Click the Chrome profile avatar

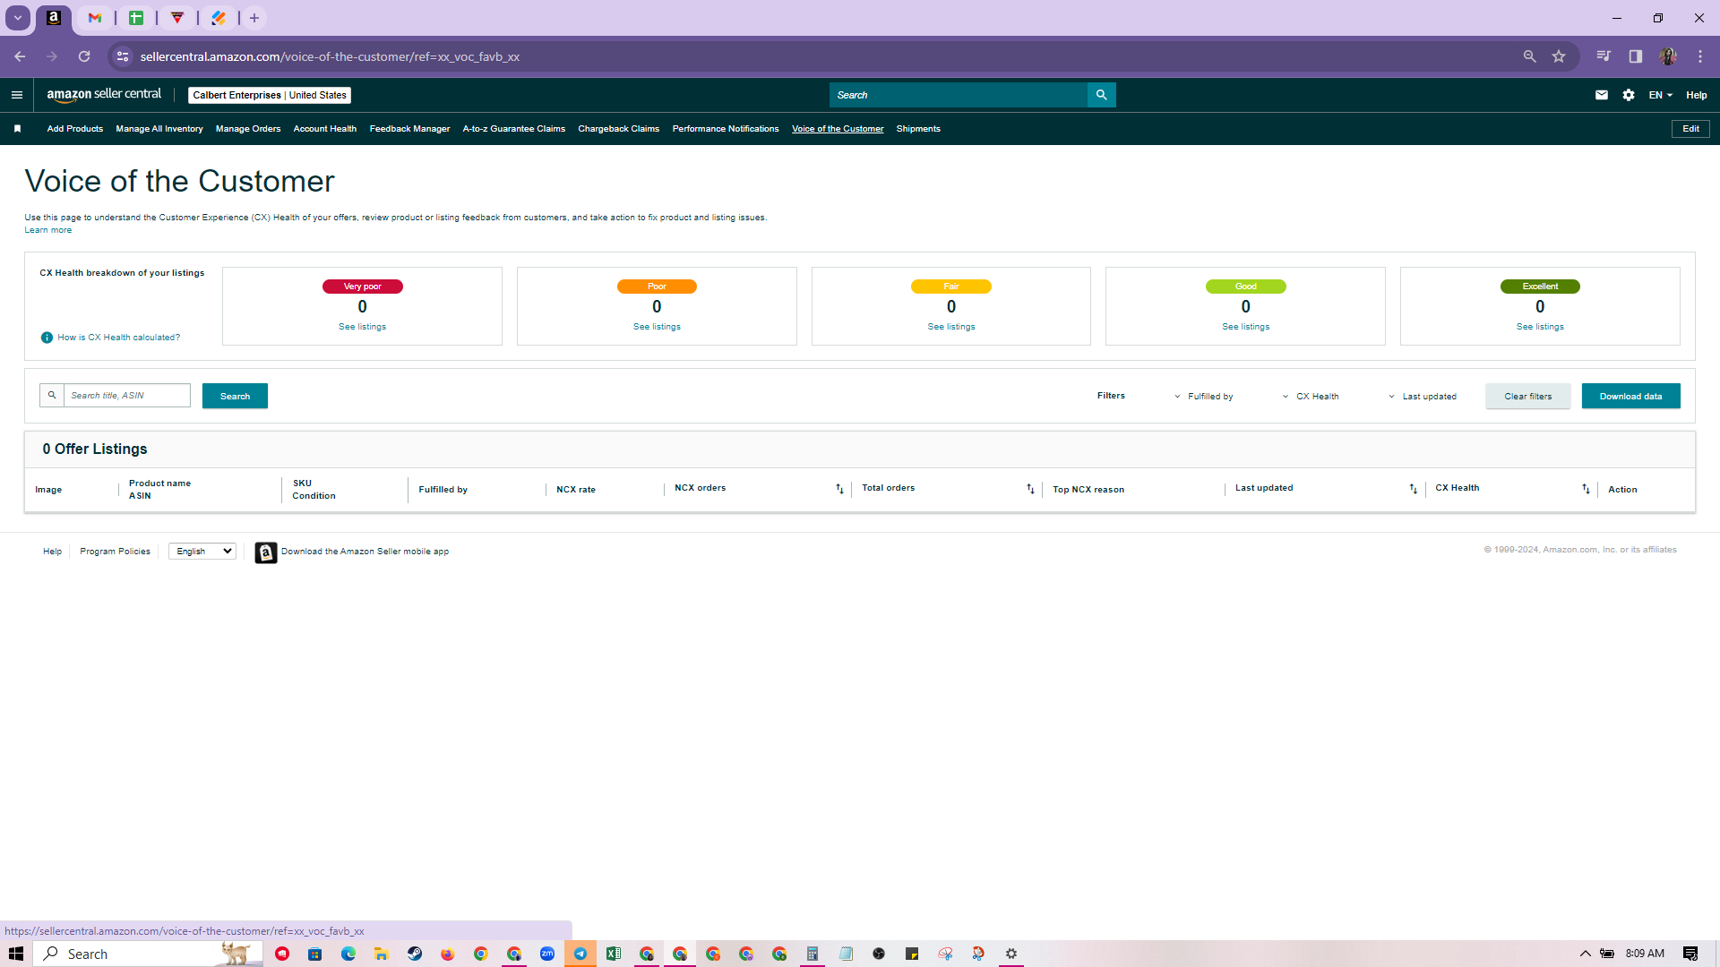point(1667,56)
